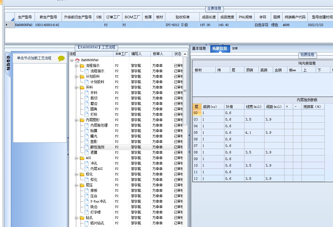Click the 编写人 column header in process tree
The image size is (333, 227).
(x=140, y=54)
